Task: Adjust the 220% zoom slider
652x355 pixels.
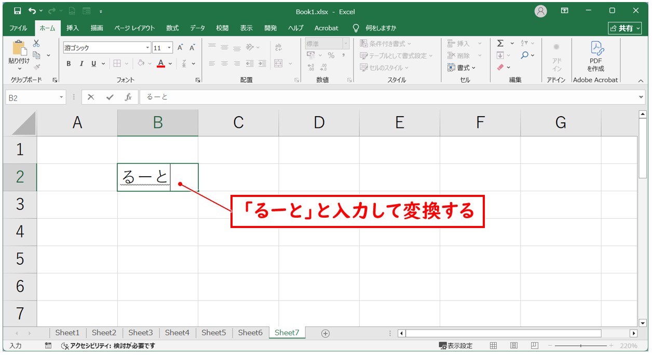Action: pos(580,345)
